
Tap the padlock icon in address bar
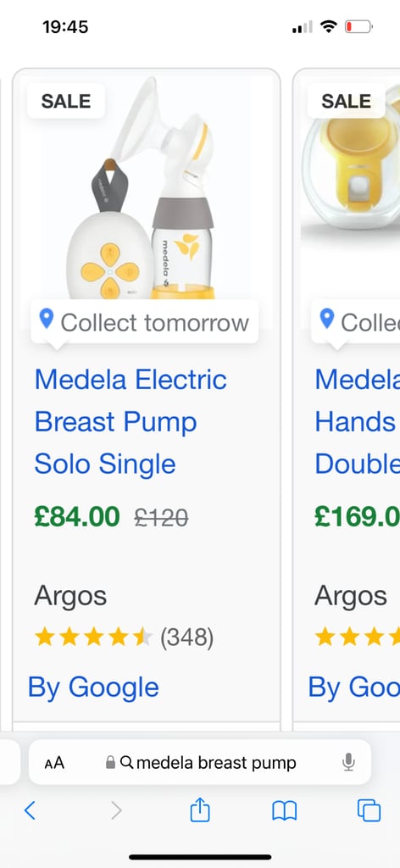[111, 763]
